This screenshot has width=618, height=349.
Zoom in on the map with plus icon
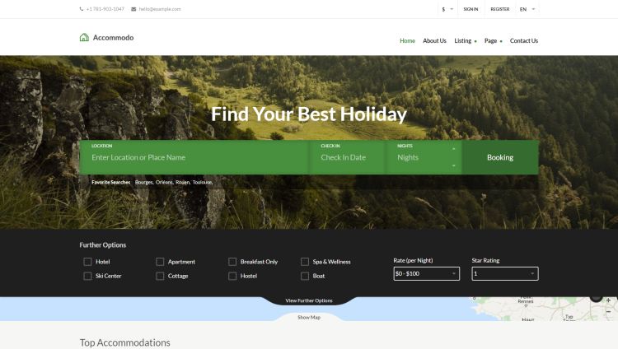click(x=609, y=300)
